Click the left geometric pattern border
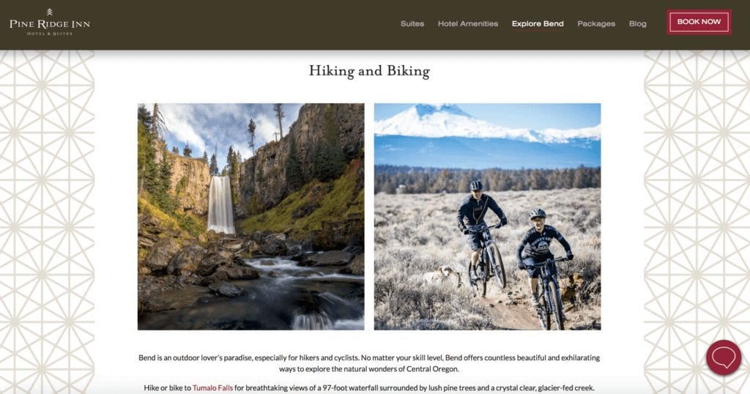The width and height of the screenshot is (750, 394). coord(47,222)
